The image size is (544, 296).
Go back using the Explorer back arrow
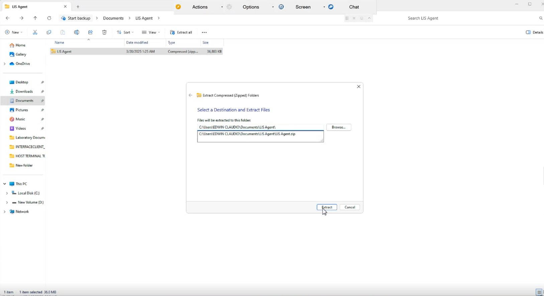8,18
